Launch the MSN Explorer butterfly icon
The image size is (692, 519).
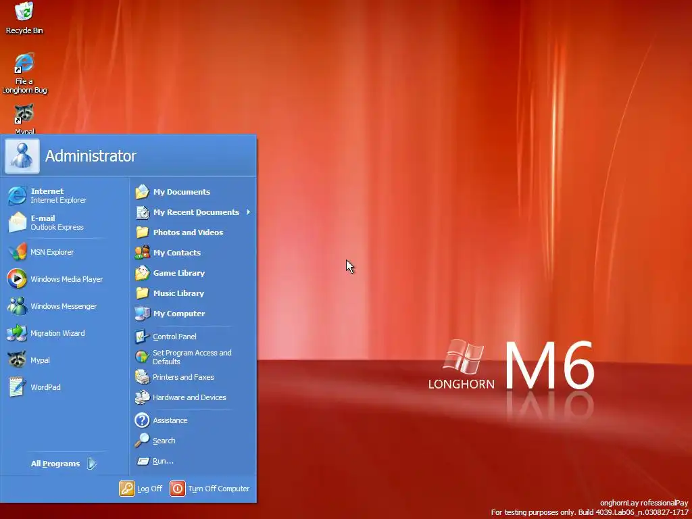coord(17,252)
